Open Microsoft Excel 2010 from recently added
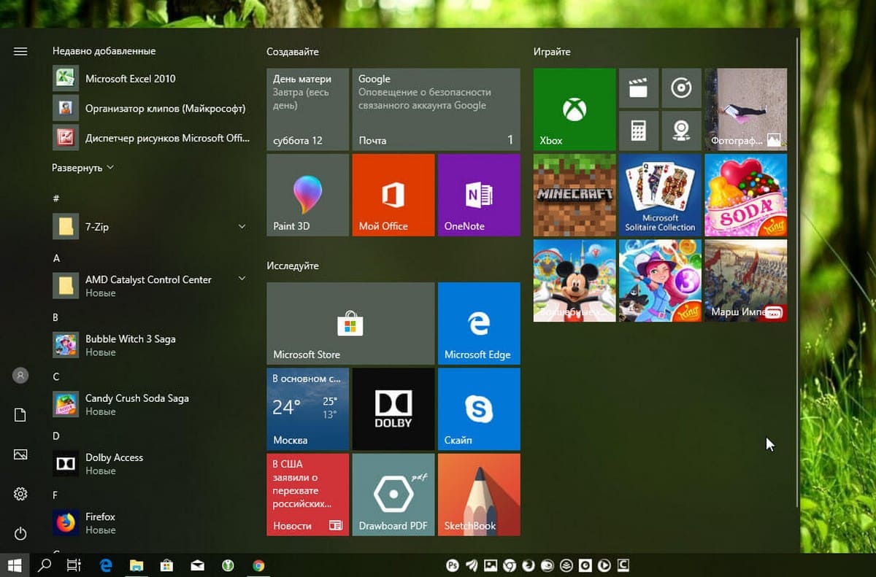876x577 pixels. pos(151,79)
